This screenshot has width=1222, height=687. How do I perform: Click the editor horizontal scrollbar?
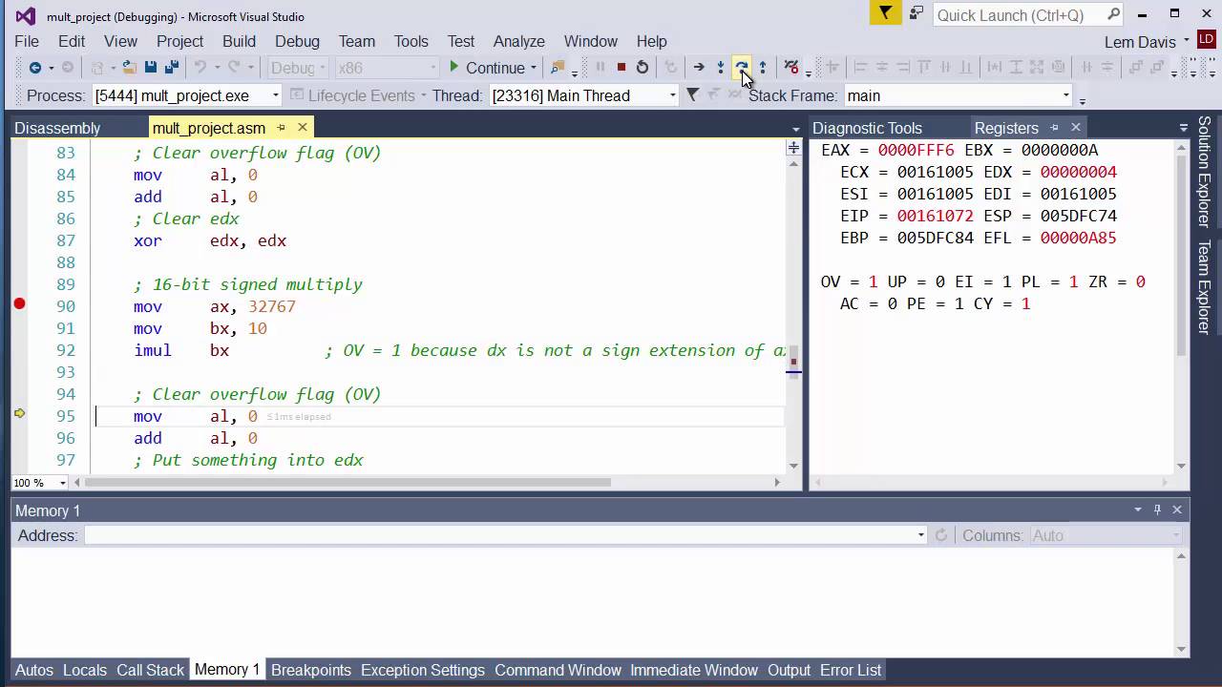coord(348,483)
